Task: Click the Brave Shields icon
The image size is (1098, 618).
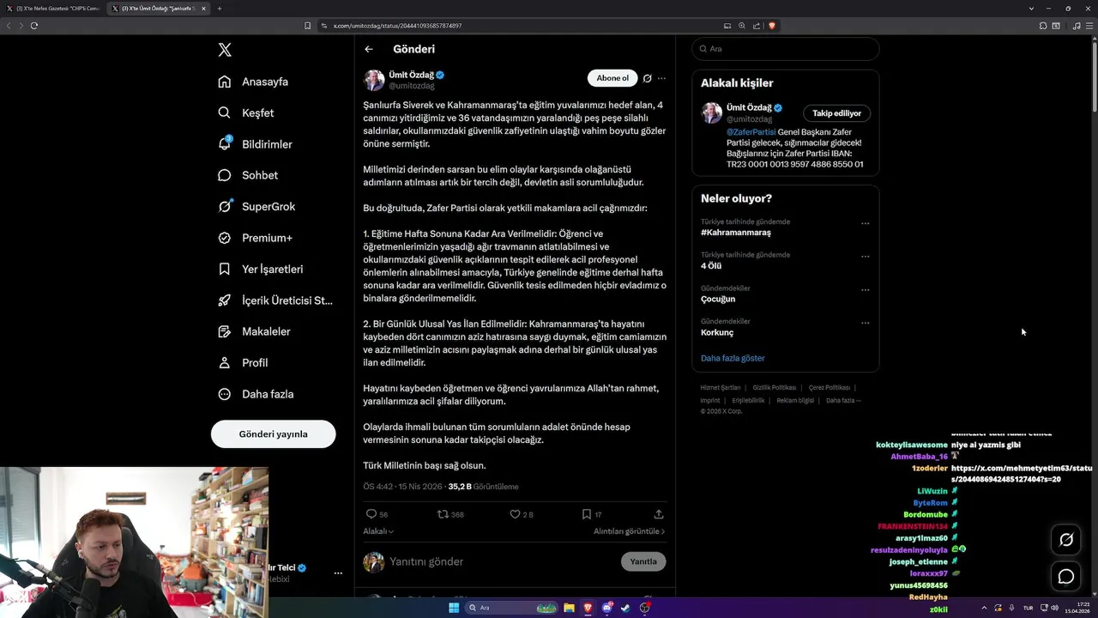Action: (771, 26)
